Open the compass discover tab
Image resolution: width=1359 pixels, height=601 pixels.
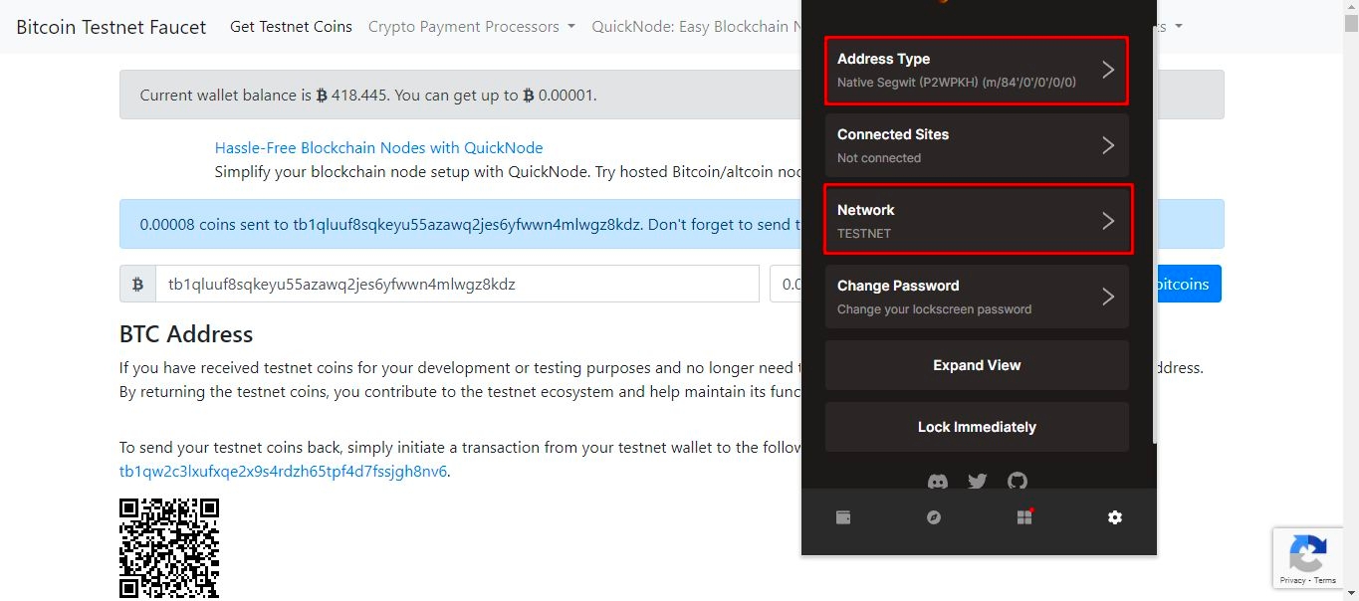[x=934, y=517]
